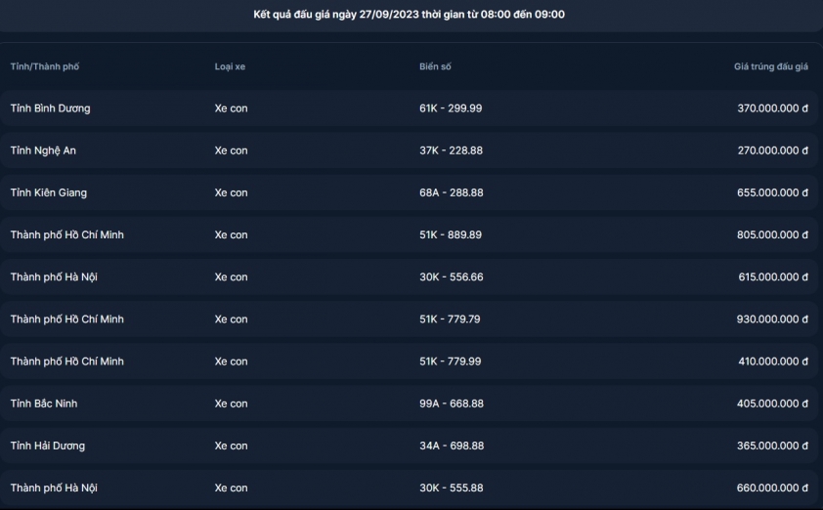Select plate number 30K - 556.66

451,276
